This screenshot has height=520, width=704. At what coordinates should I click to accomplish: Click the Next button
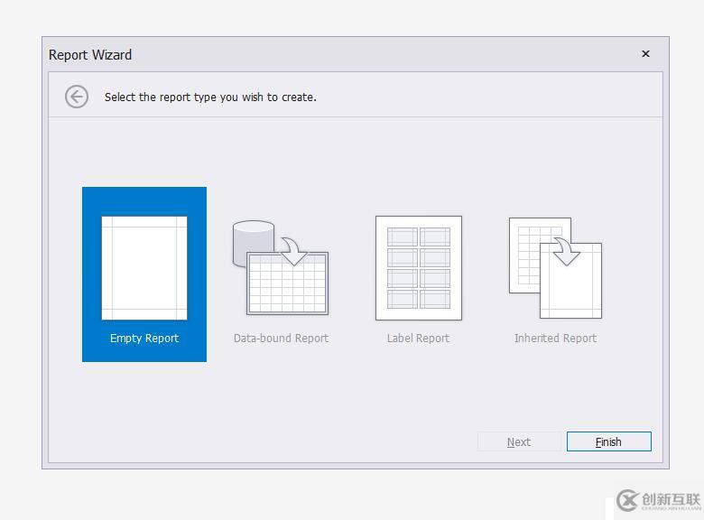coord(519,441)
